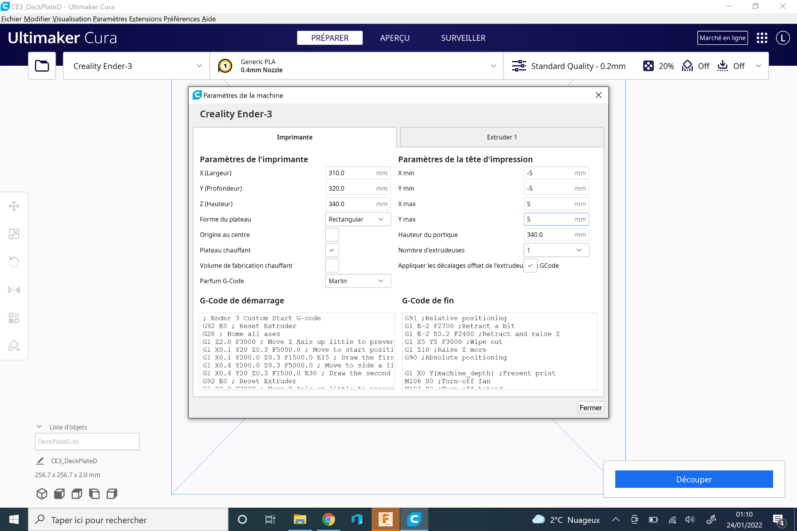
Task: Click the 3D perspective view cube icon
Action: click(42, 494)
